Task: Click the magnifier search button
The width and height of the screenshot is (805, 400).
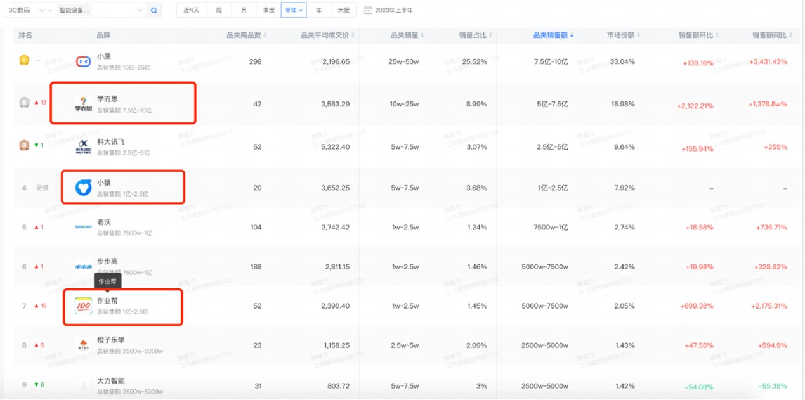Action: [x=154, y=10]
